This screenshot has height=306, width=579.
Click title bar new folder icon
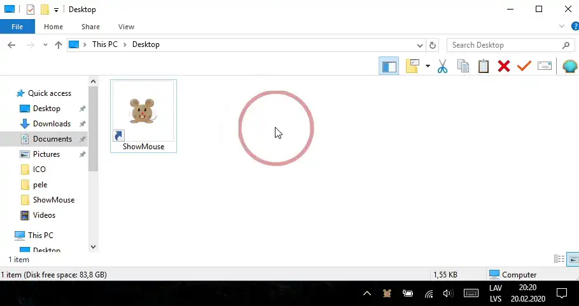[x=45, y=10]
